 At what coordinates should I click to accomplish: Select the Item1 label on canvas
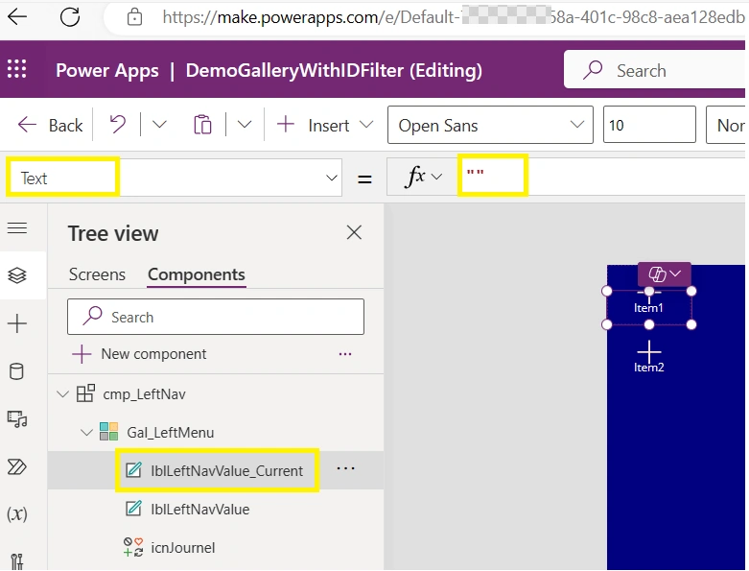coord(648,308)
